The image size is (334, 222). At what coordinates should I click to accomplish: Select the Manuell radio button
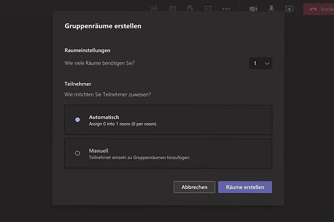[77, 153]
